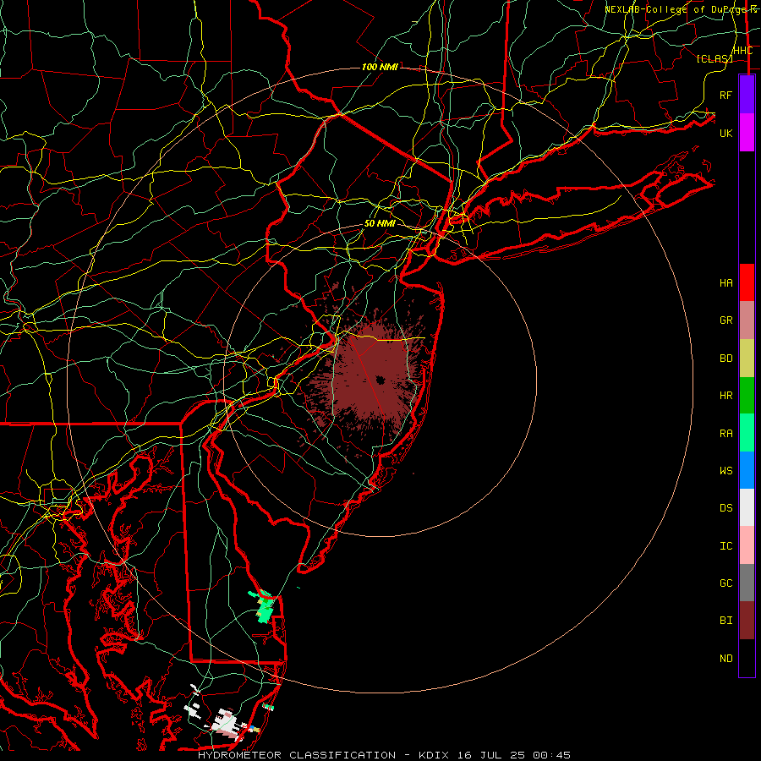Click the DS legend label
This screenshot has height=761, width=761.
(x=726, y=508)
